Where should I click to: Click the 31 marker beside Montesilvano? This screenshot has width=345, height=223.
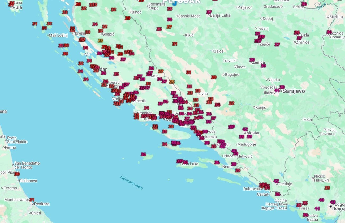click(x=32, y=200)
